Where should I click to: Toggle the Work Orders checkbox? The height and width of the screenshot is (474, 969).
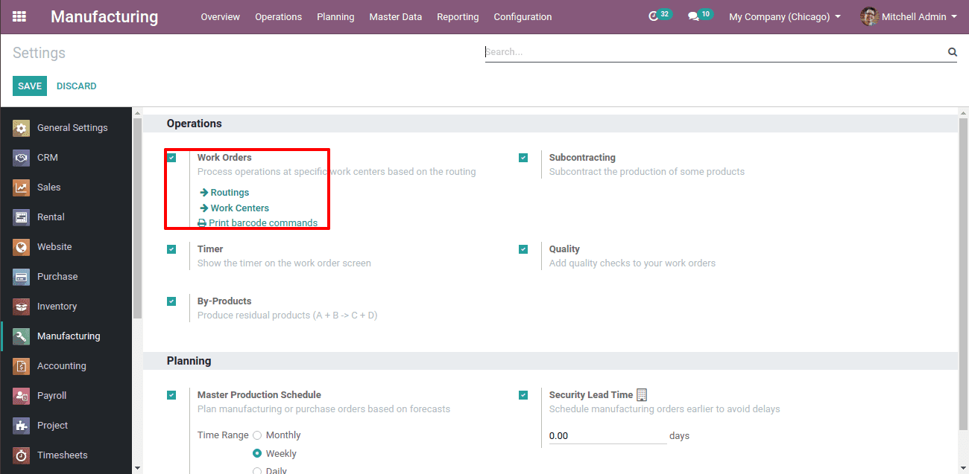tap(171, 158)
